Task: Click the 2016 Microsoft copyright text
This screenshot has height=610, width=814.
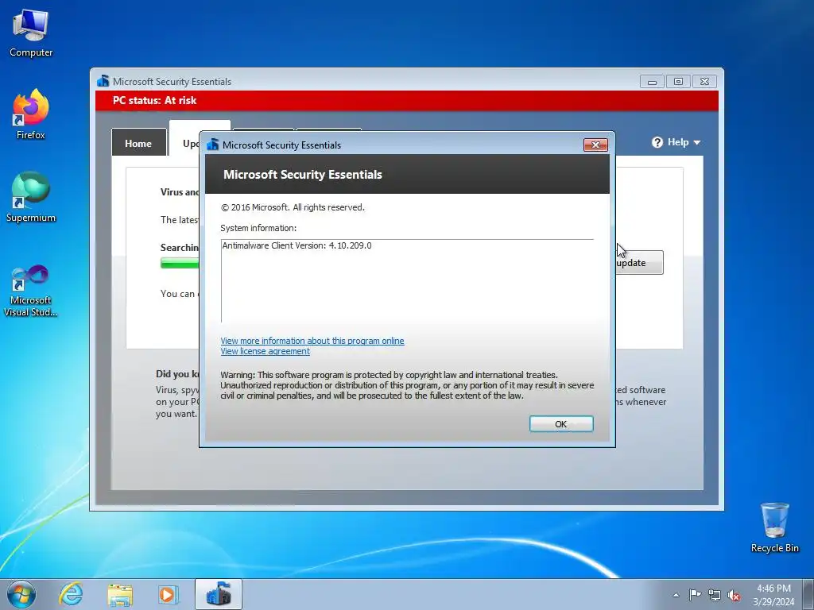Action: [x=293, y=207]
